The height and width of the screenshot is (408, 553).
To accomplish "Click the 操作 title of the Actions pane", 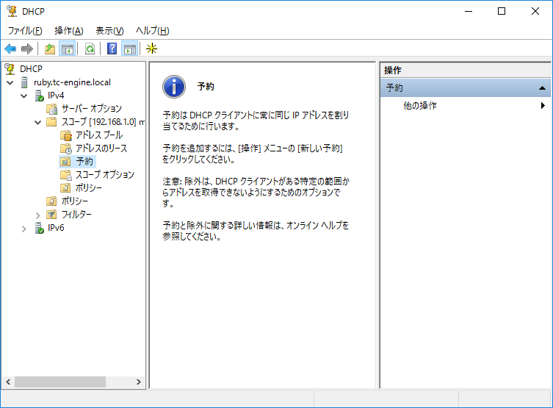I will pyautogui.click(x=393, y=71).
